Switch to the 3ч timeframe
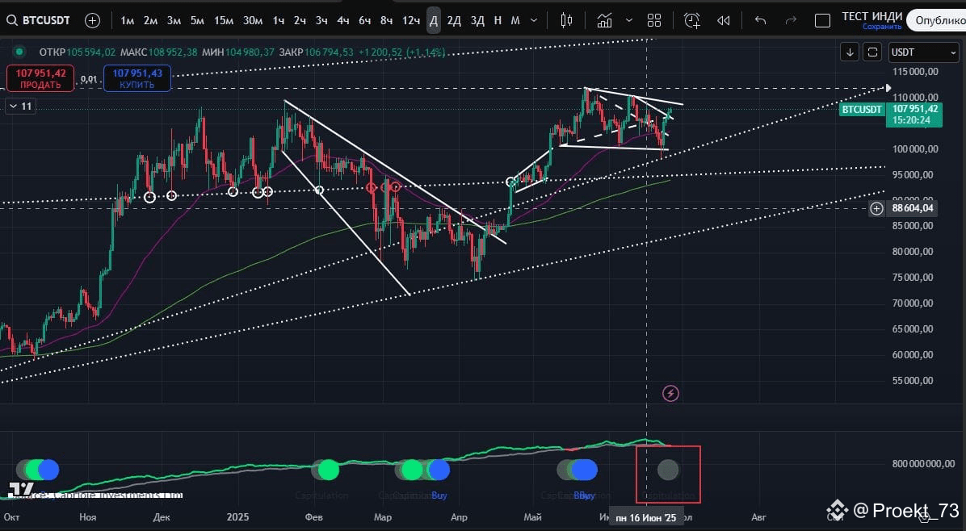966x531 pixels. pos(321,21)
